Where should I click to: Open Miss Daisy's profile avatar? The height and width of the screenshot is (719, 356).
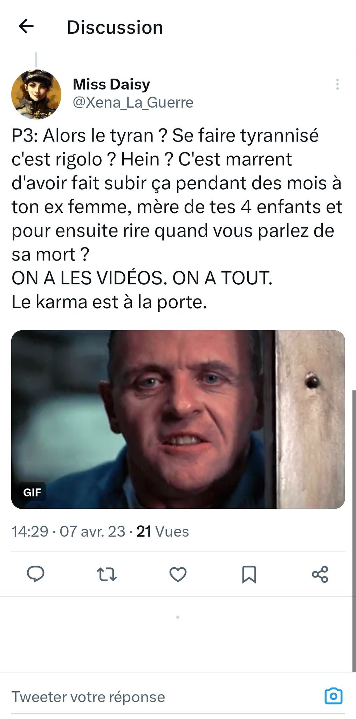click(x=36, y=94)
